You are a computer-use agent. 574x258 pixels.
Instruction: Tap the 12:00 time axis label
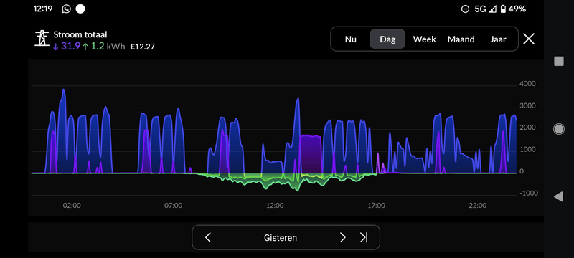275,206
